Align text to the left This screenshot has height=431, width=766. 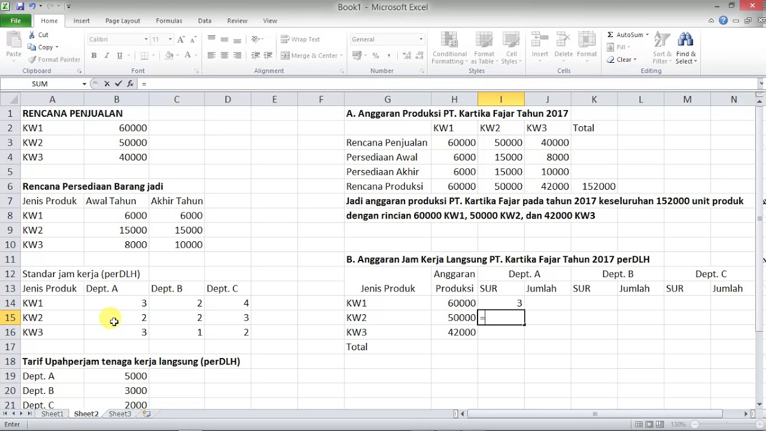(211, 55)
